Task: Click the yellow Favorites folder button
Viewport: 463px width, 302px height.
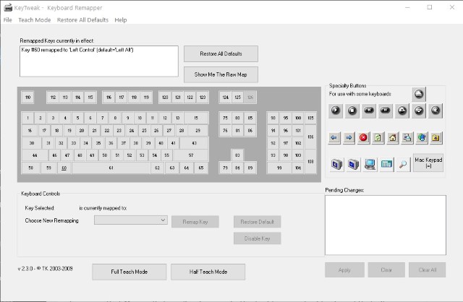Action: pyautogui.click(x=436, y=137)
